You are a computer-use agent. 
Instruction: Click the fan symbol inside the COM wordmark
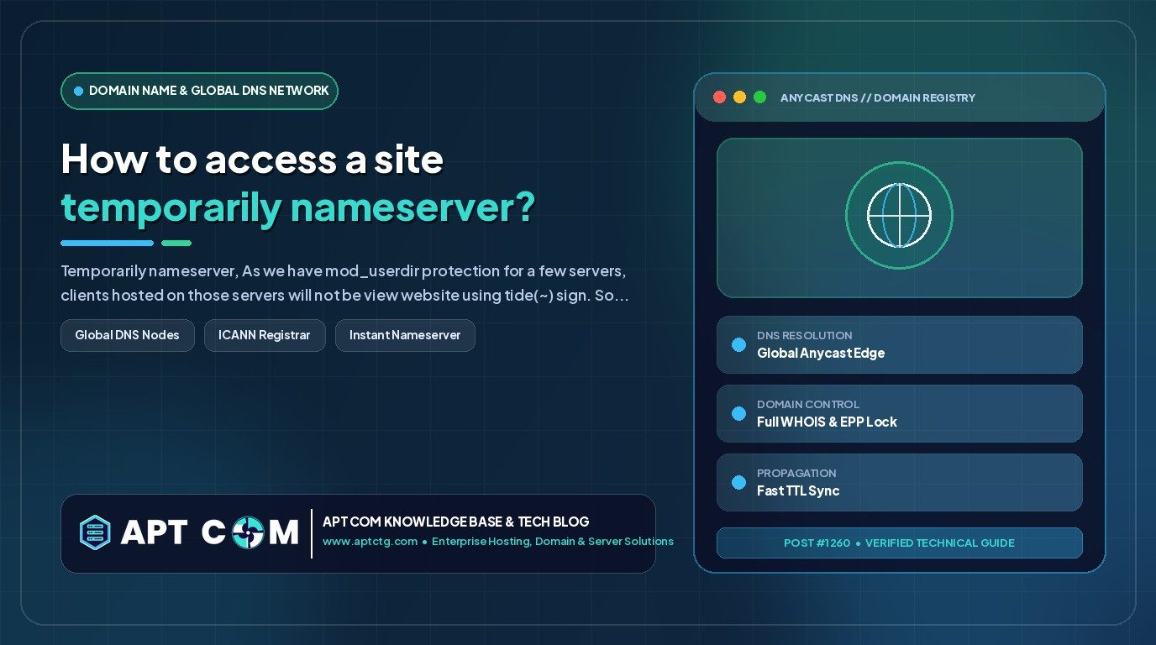coord(250,532)
